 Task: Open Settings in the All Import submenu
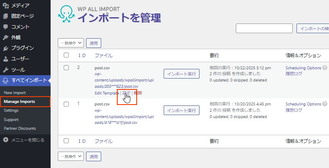point(11,110)
